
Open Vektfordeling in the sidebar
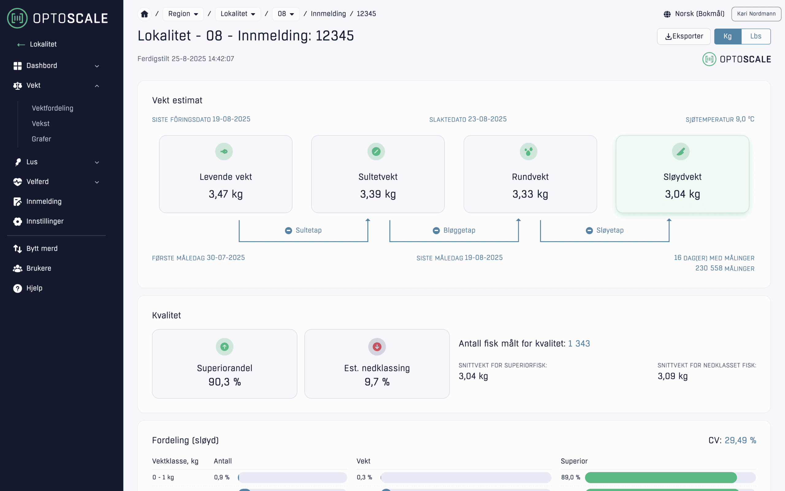52,108
